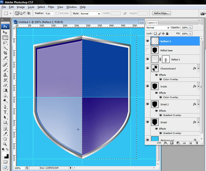Hide the Inside layer
Image resolution: width=206 pixels, height=171 pixels.
pyautogui.click(x=148, y=86)
